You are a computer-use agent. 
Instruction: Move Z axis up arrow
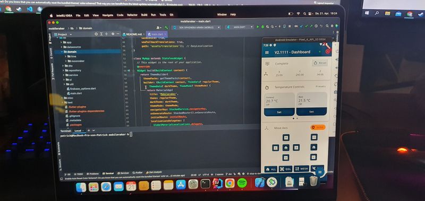point(313,137)
